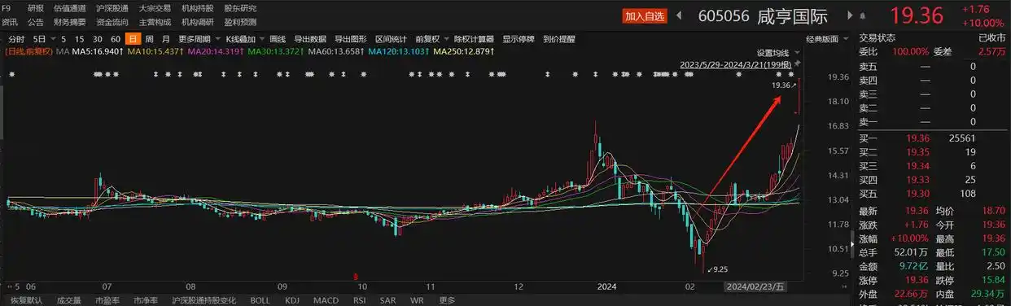Open 更多 indicators tab
The height and width of the screenshot is (306, 1011).
[x=447, y=299]
